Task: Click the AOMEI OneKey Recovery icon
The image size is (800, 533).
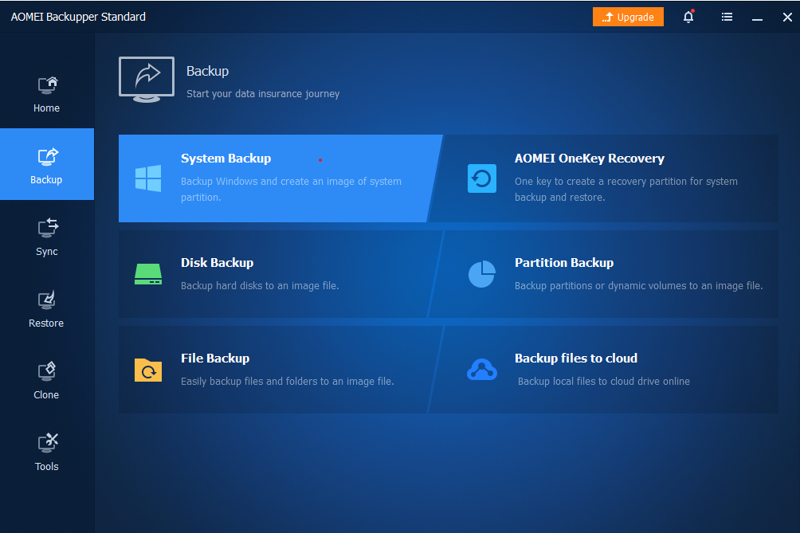Action: (481, 178)
